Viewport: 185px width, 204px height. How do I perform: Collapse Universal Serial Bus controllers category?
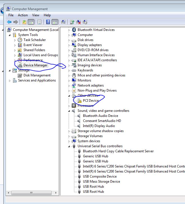click(69, 146)
